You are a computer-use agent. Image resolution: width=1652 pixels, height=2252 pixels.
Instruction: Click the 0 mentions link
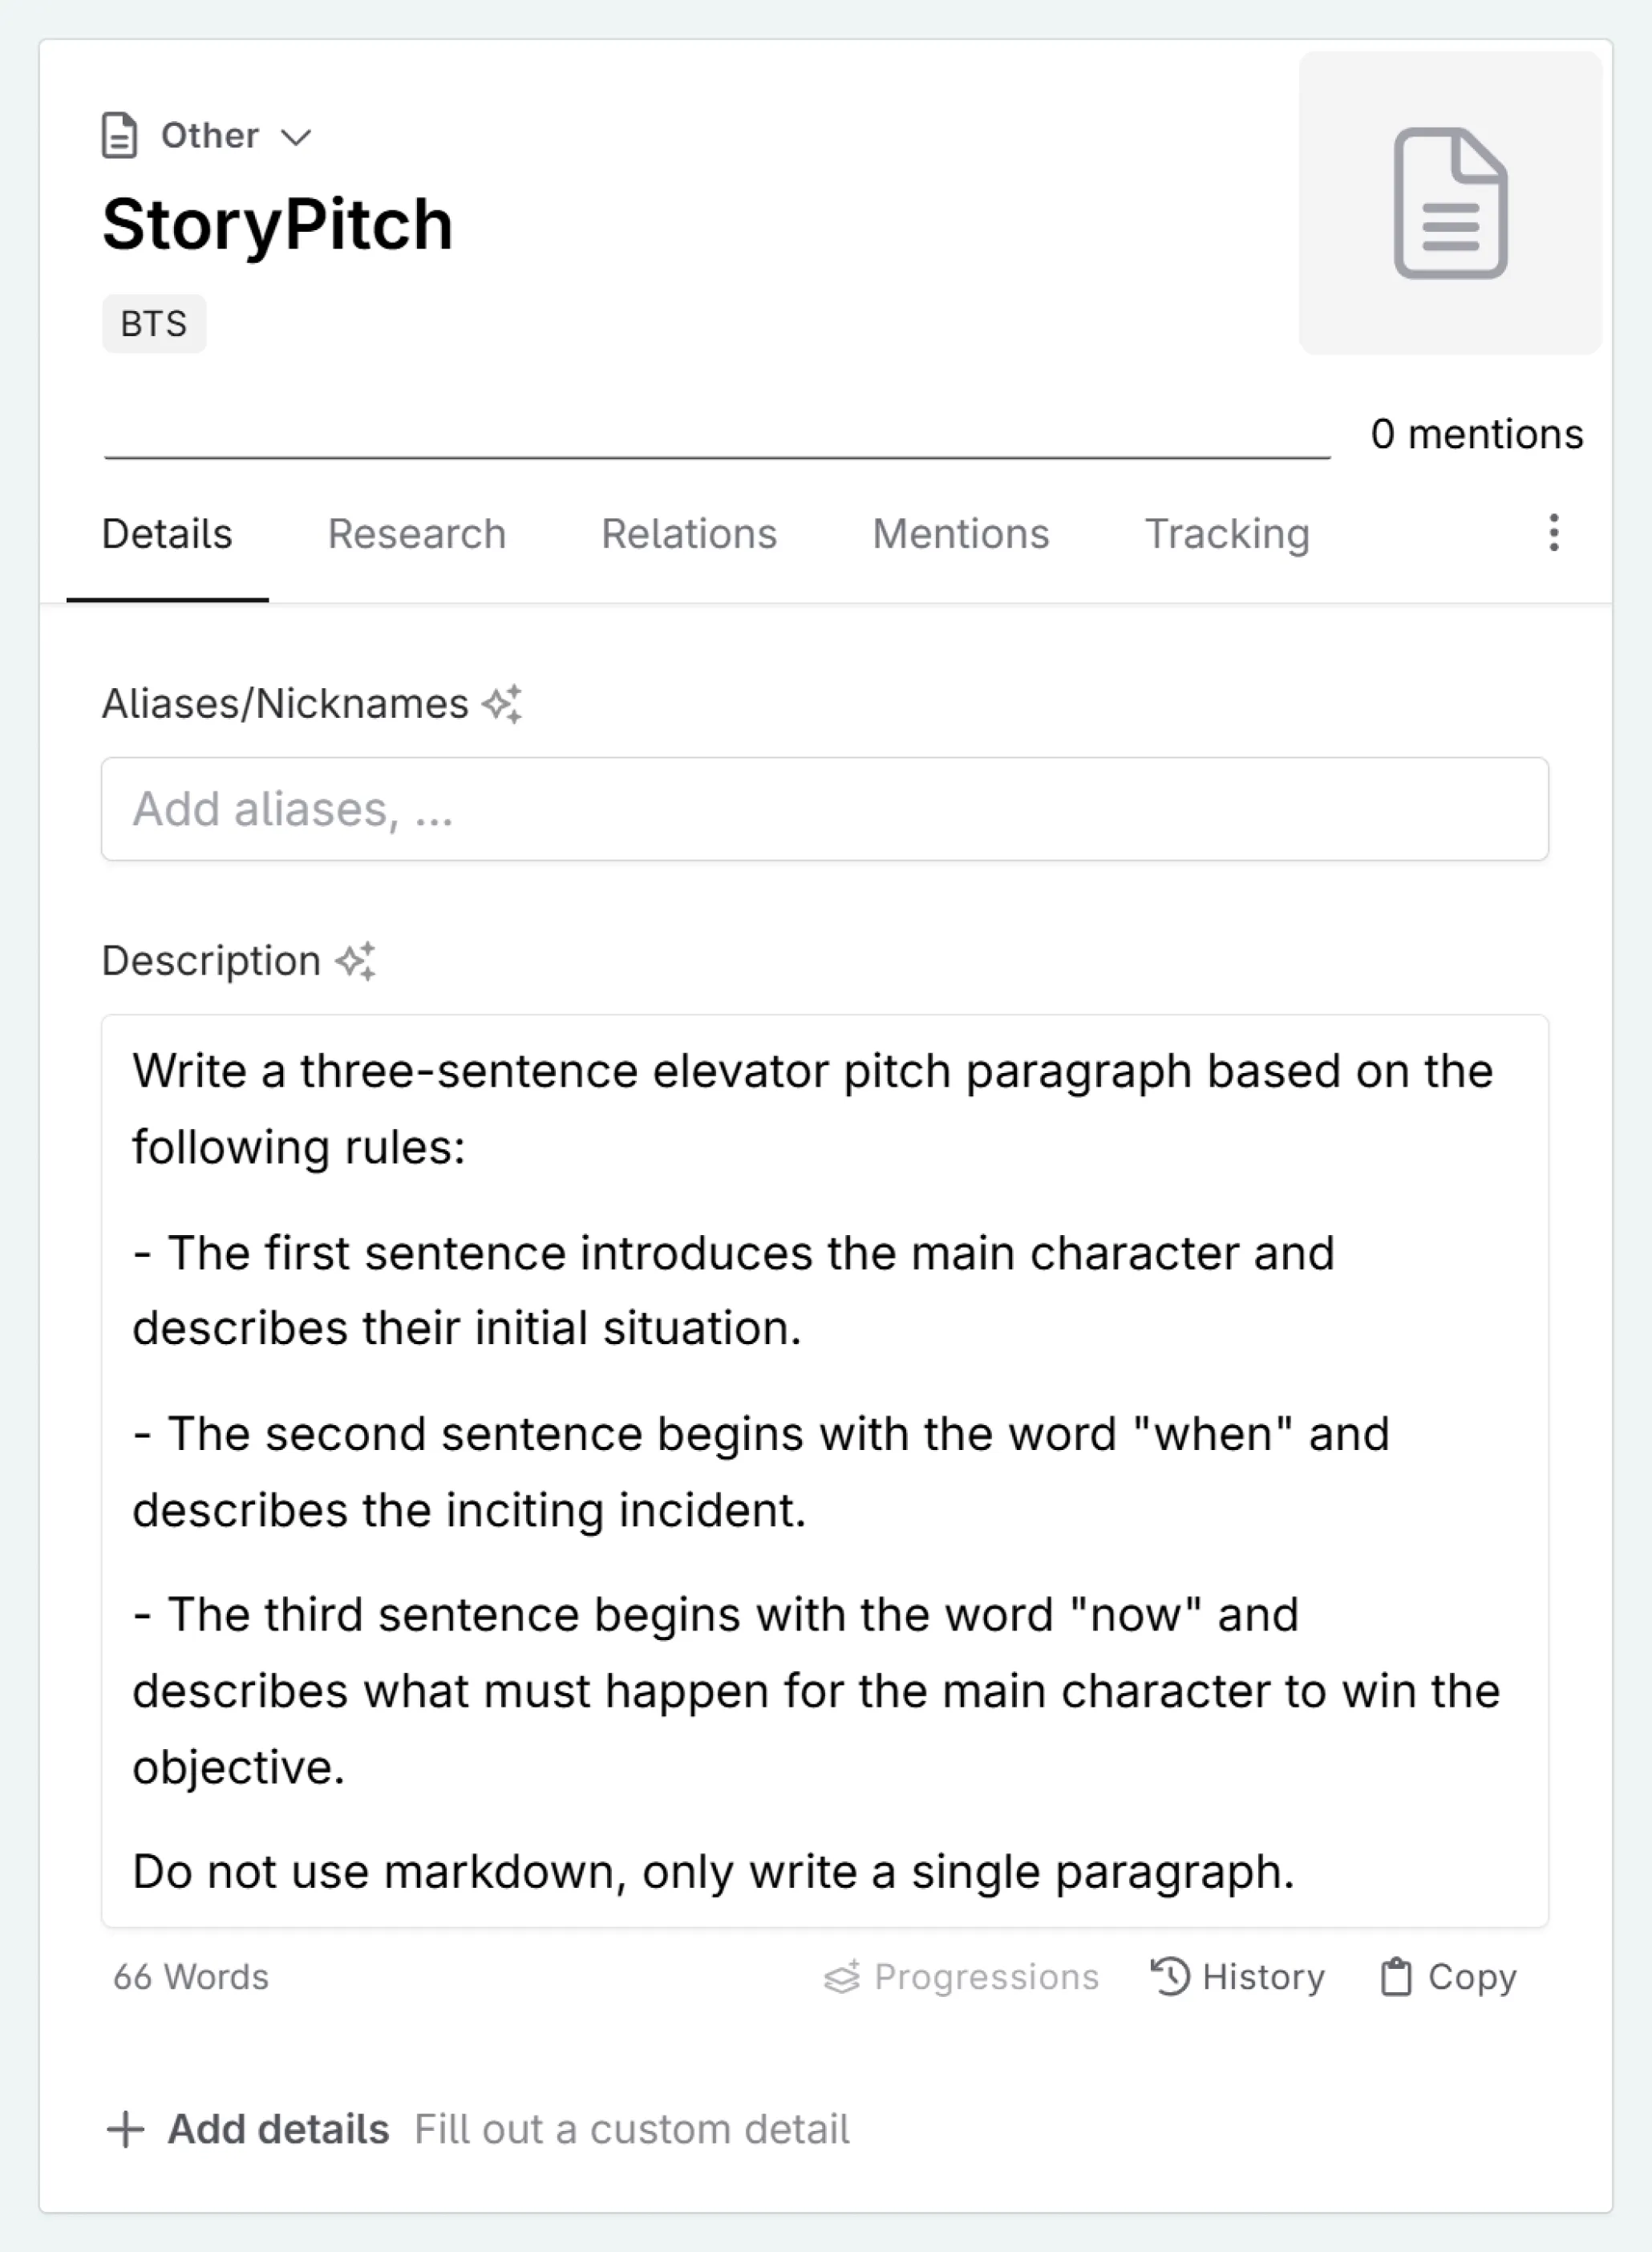click(x=1477, y=433)
